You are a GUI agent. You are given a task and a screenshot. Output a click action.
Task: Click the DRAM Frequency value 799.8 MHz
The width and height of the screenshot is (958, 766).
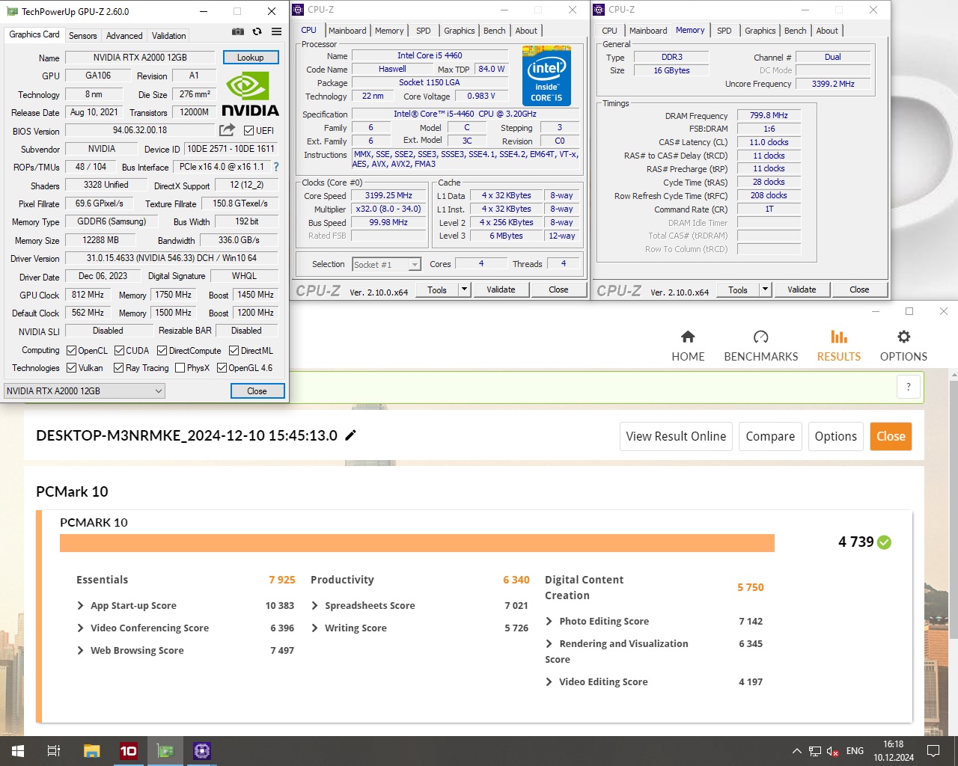[x=769, y=115]
